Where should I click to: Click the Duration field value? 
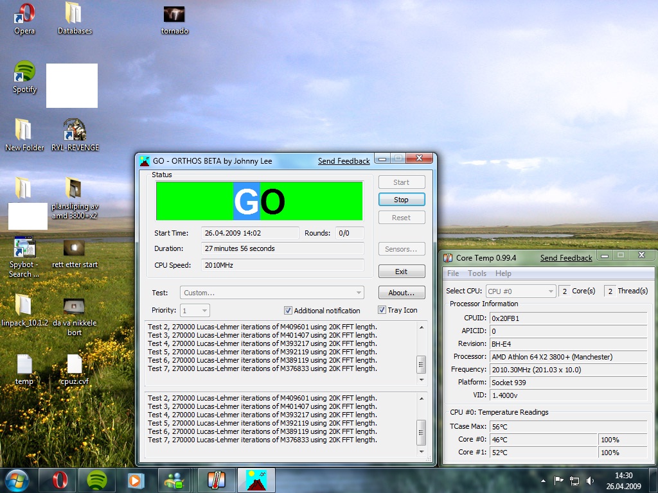pos(283,248)
